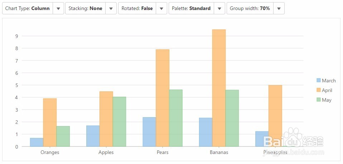Open the Group width dropdown arrow
This screenshot has width=343, height=164.
[279, 9]
